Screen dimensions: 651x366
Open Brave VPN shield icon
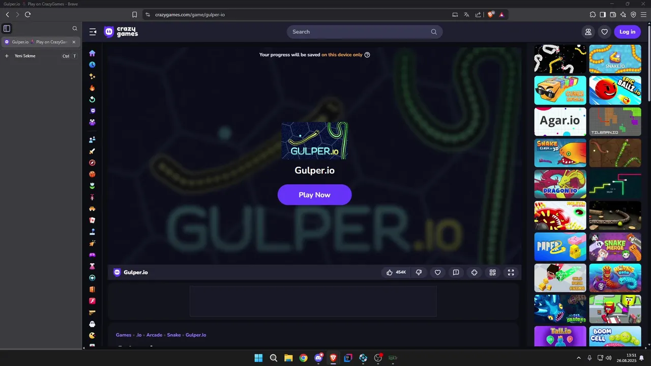633,15
